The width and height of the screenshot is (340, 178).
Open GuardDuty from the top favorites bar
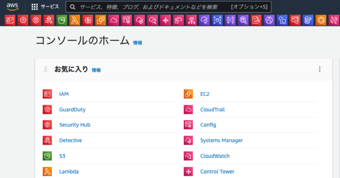(23, 20)
